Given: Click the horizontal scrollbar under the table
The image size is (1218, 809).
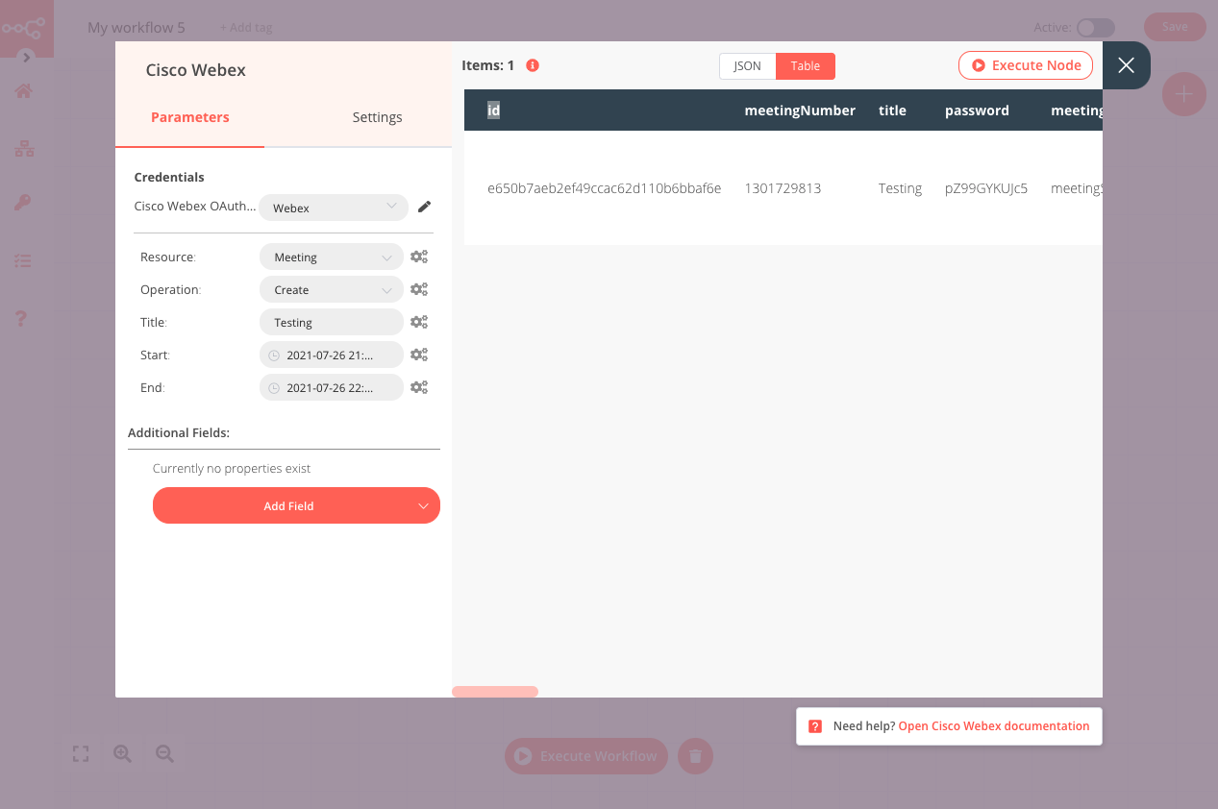Looking at the screenshot, I should click(495, 692).
